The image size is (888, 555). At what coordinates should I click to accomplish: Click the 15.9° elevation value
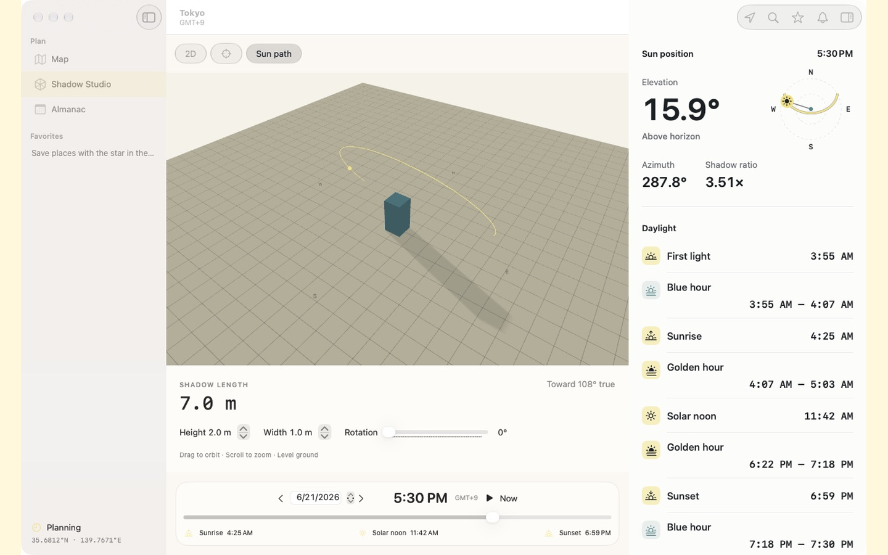click(681, 110)
